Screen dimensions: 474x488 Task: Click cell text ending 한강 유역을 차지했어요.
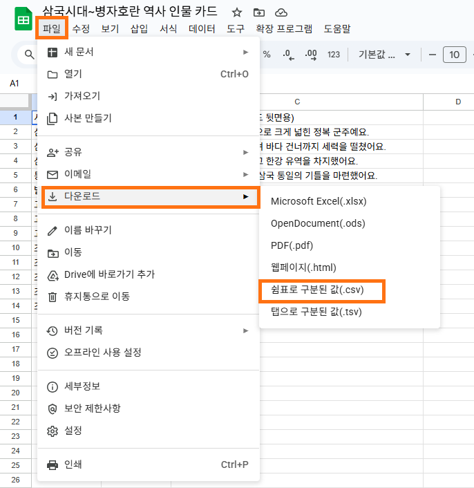pyautogui.click(x=309, y=161)
